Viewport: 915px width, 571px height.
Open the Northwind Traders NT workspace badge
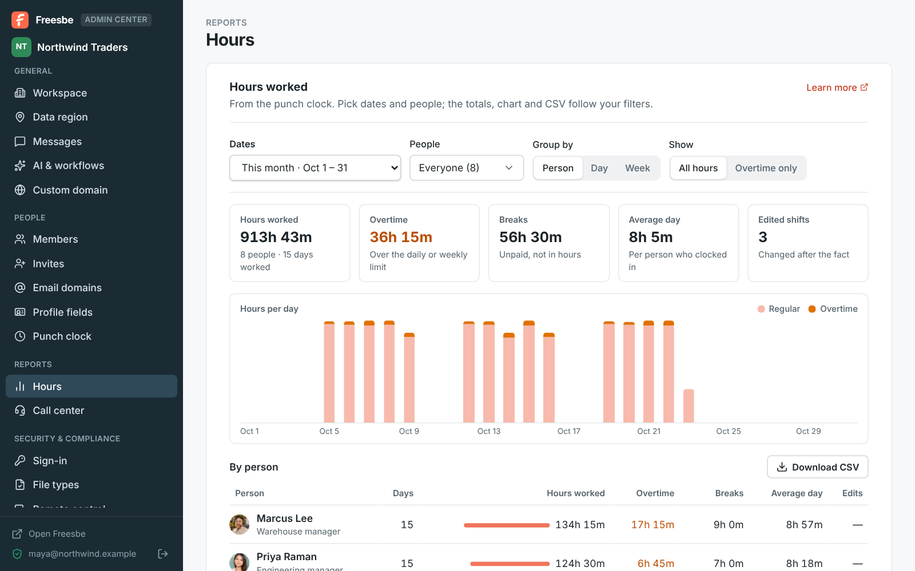[21, 47]
